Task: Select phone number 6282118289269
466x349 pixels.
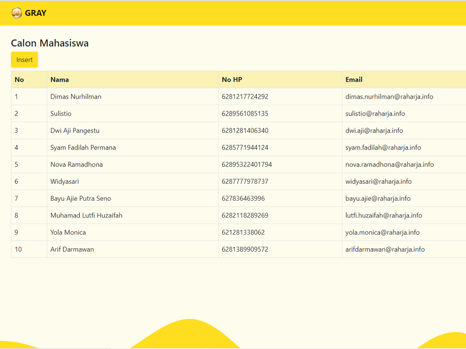Action: pyautogui.click(x=245, y=215)
